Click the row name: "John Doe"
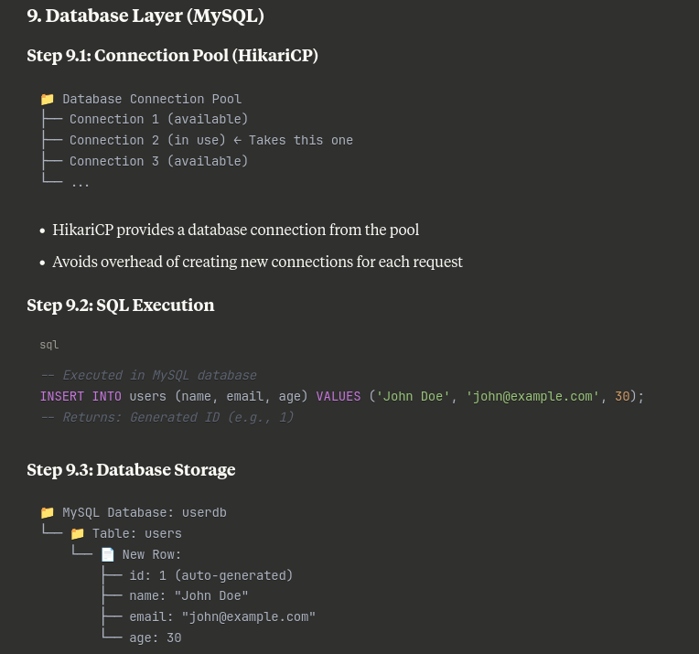The width and height of the screenshot is (699, 654). click(188, 596)
